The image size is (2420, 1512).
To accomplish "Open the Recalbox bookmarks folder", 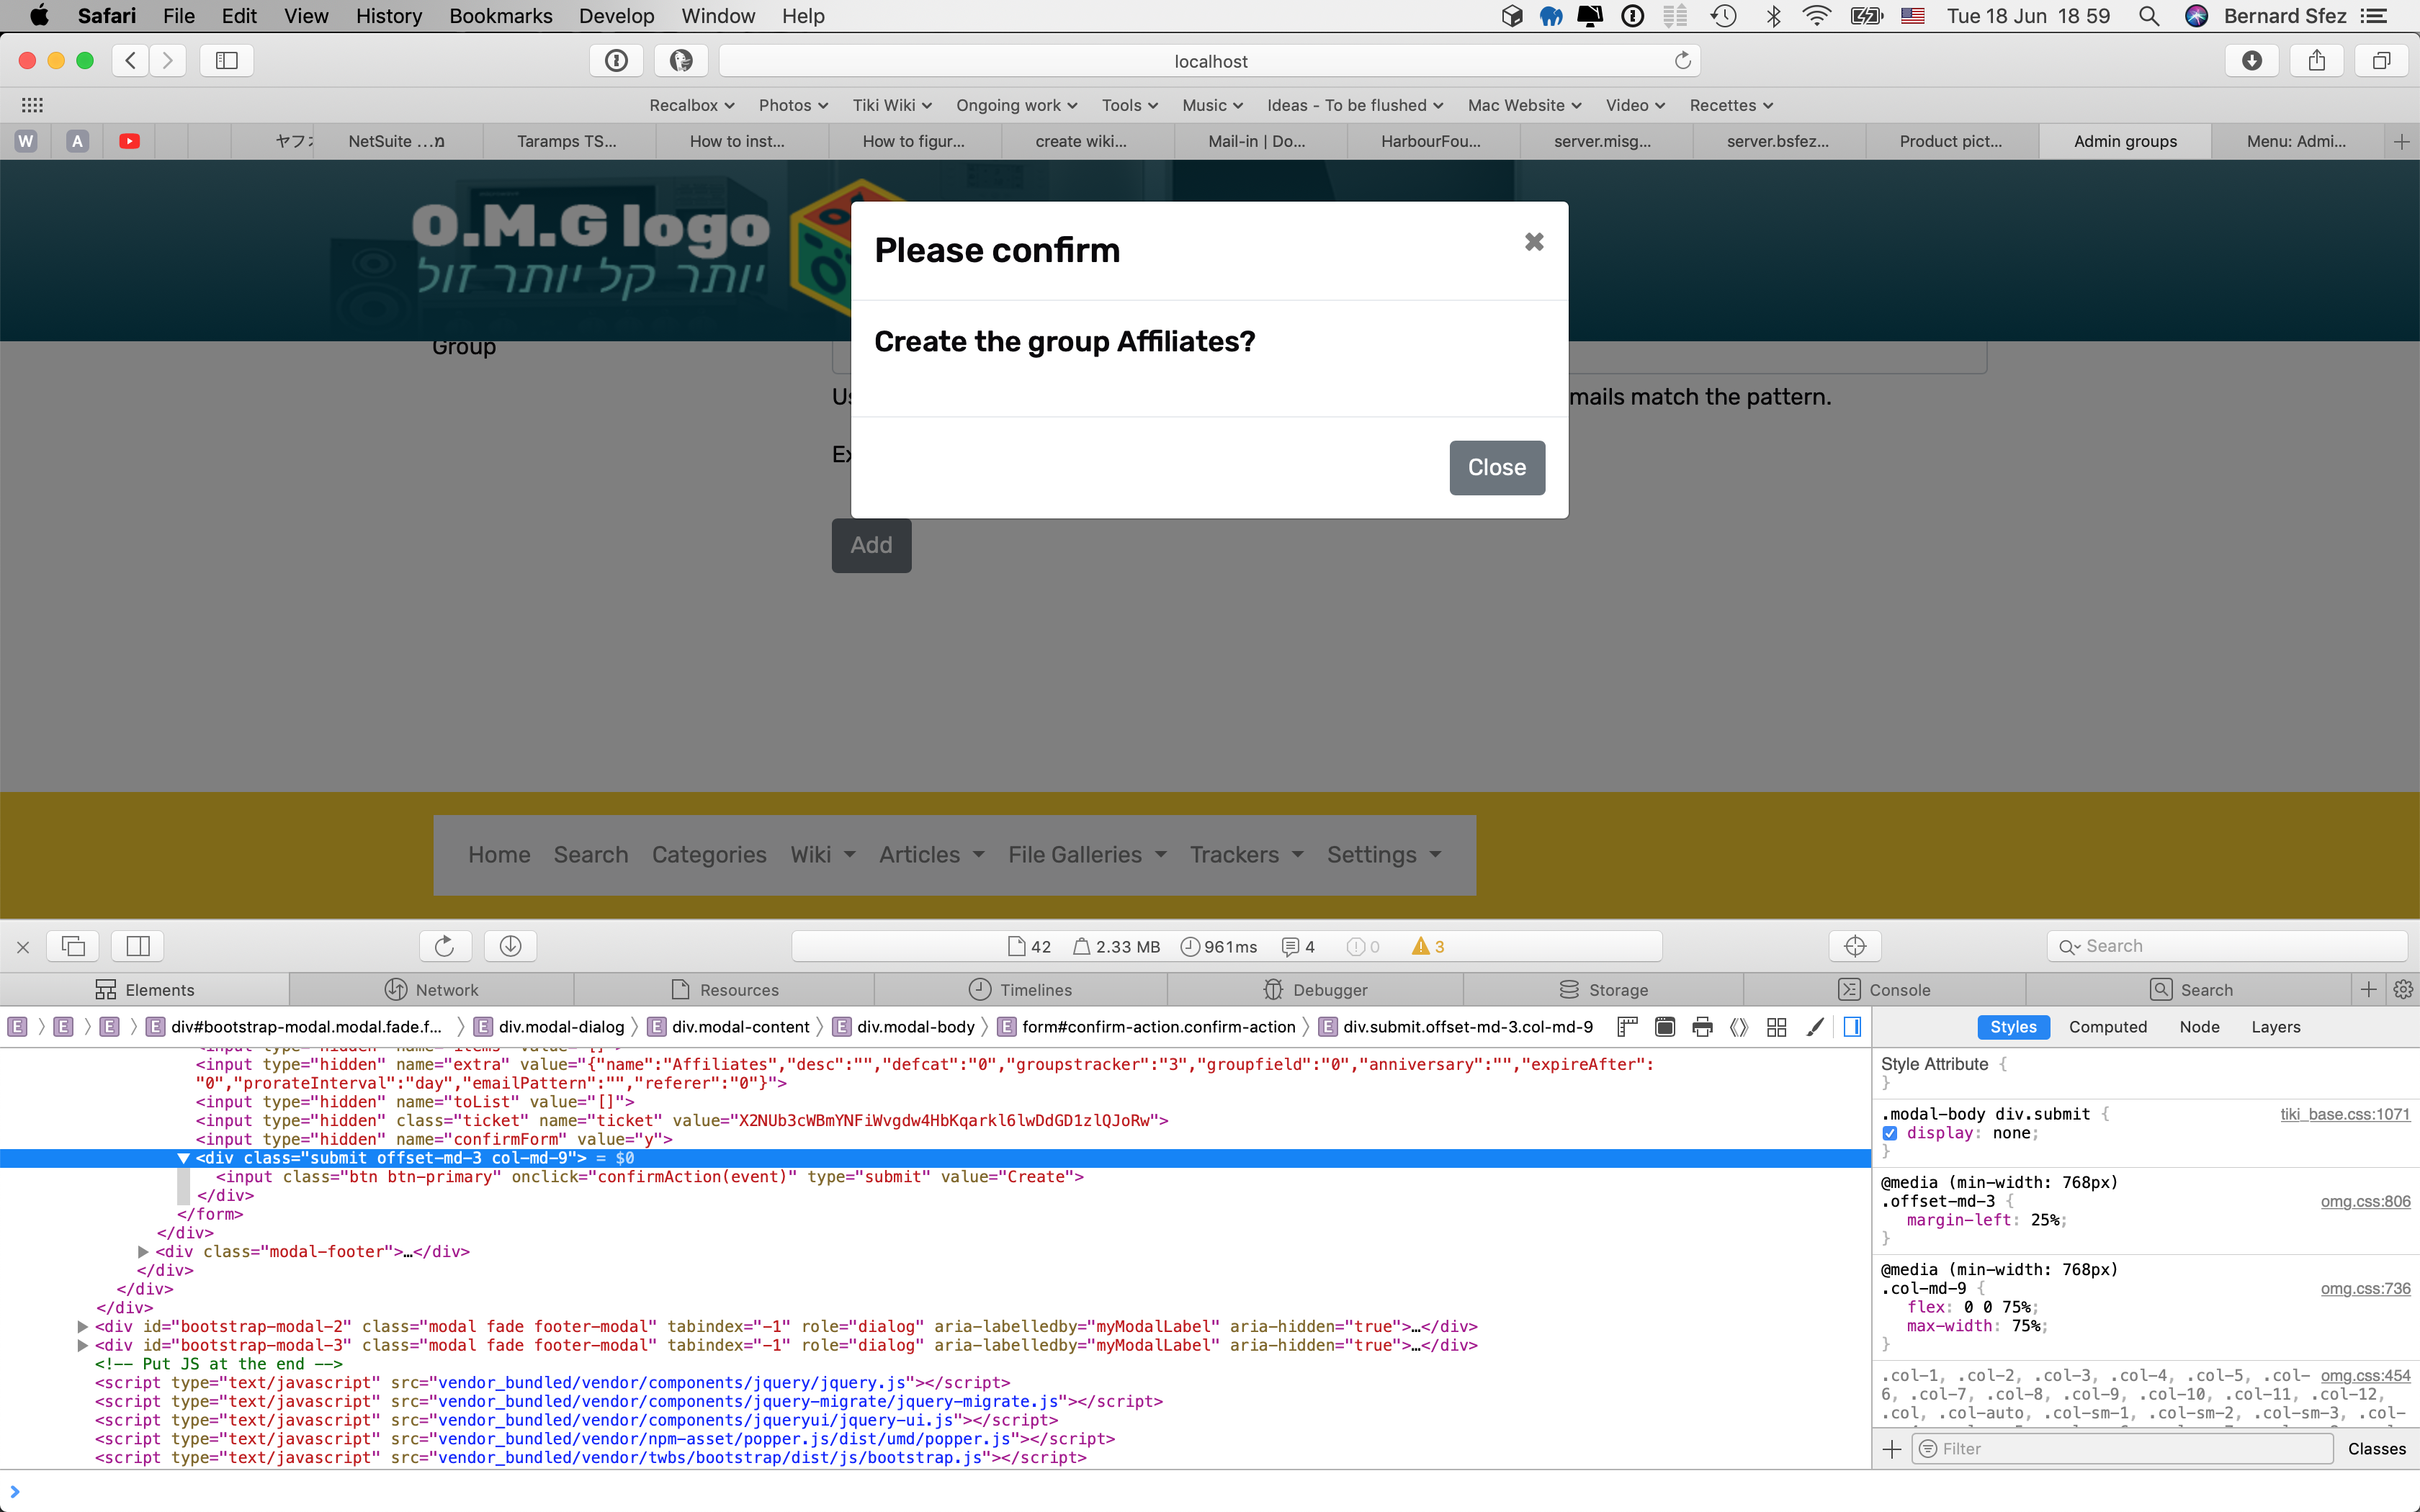I will click(692, 105).
